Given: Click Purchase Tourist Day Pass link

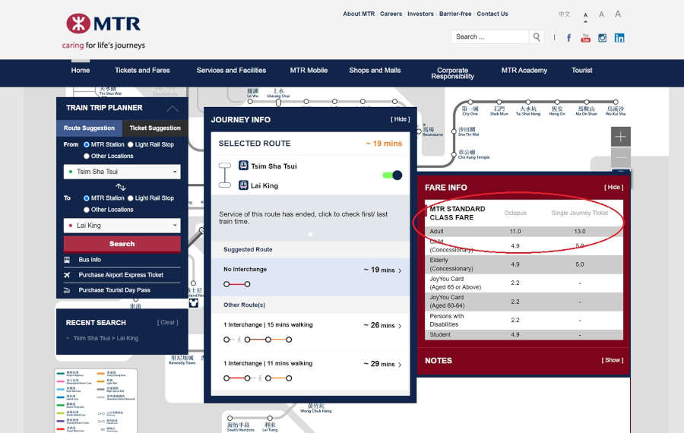Looking at the screenshot, I should (114, 290).
